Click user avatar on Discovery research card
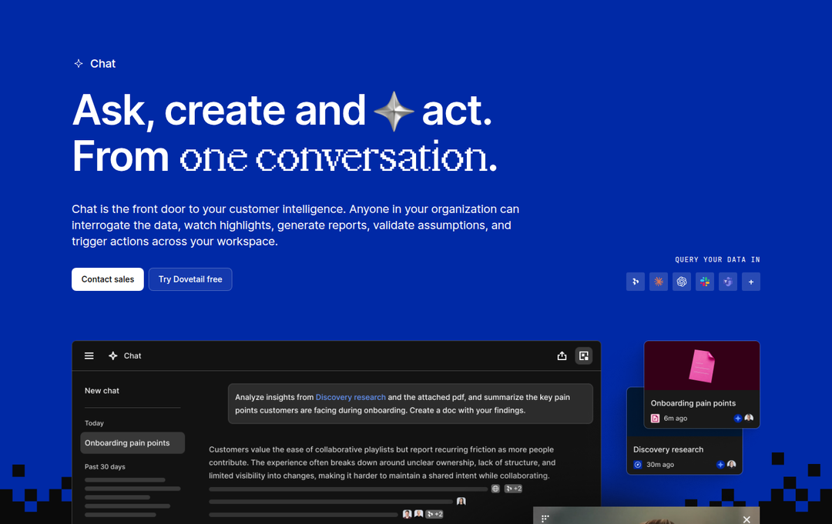 tap(731, 465)
